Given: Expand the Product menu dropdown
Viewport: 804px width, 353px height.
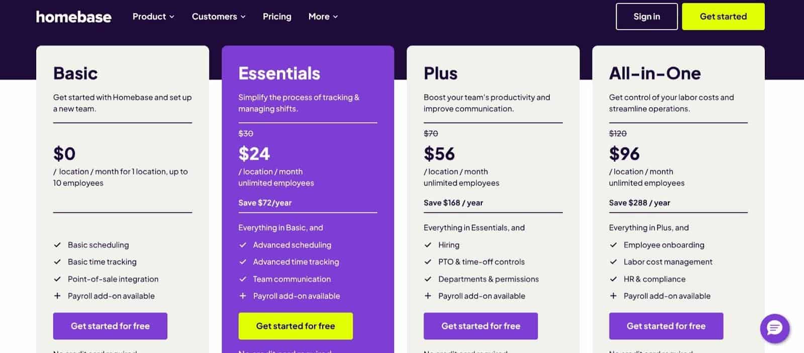Looking at the screenshot, I should point(153,17).
